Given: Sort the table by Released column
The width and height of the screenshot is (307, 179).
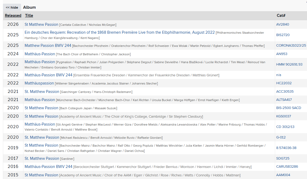Looking at the screenshot, I should pyautogui.click(x=13, y=16).
